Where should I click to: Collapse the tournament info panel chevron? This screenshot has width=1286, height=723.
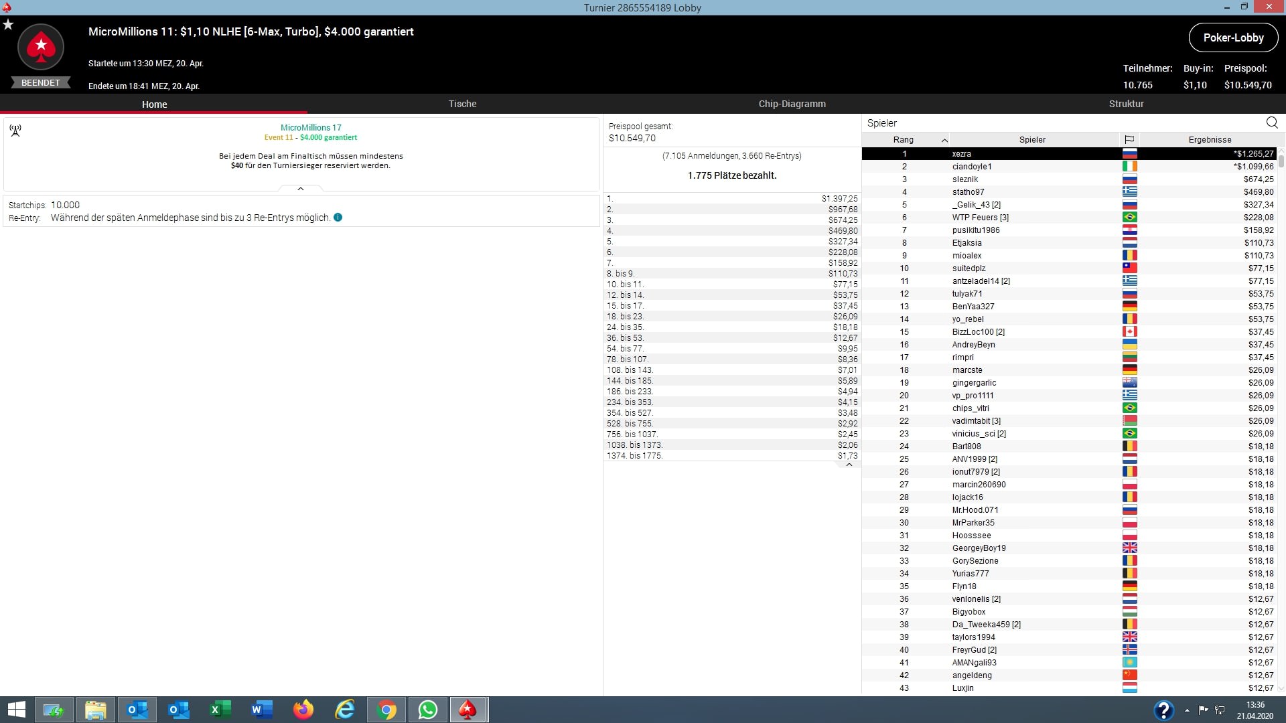pyautogui.click(x=301, y=189)
